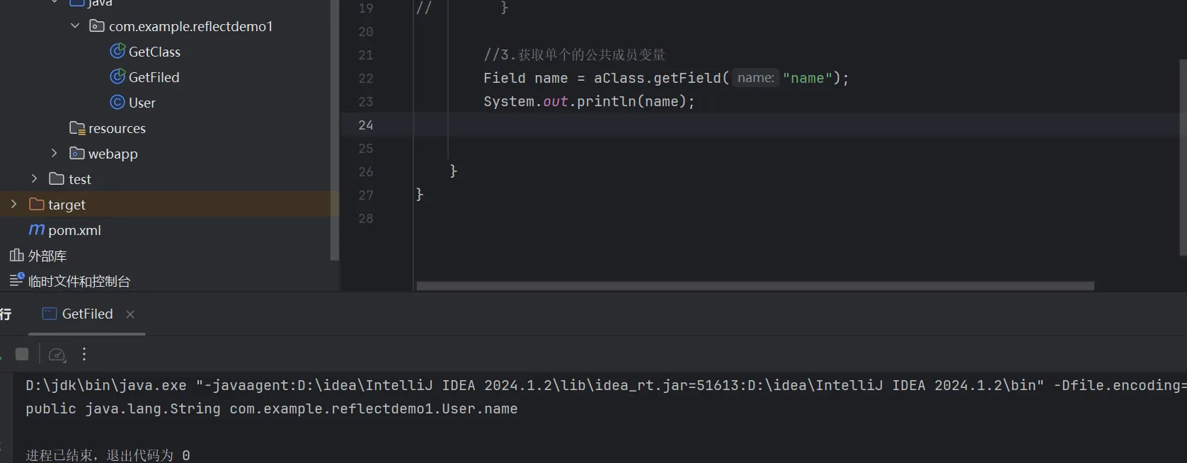1187x463 pixels.
Task: Open the GetFiled class in project tree
Action: (x=154, y=77)
